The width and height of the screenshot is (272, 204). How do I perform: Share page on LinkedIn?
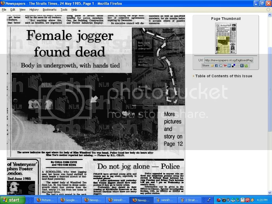point(229,66)
